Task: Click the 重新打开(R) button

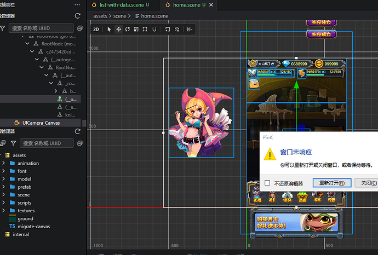Action: pyautogui.click(x=332, y=183)
